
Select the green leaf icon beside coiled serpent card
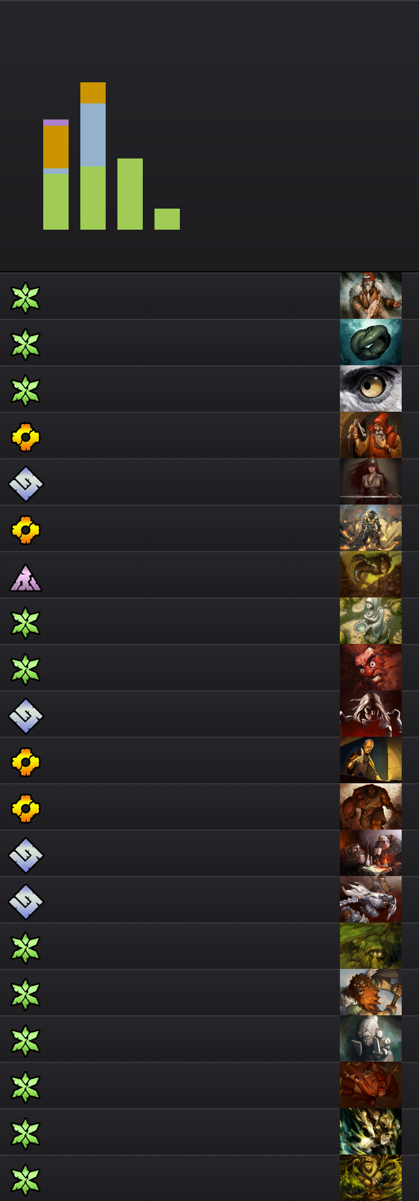coord(25,344)
